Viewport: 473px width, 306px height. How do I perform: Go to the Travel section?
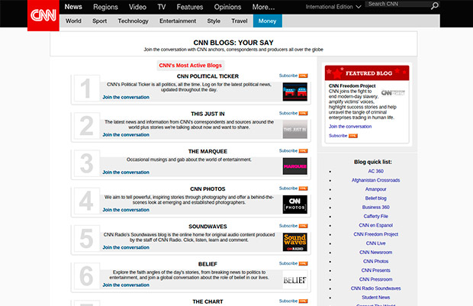coord(240,21)
